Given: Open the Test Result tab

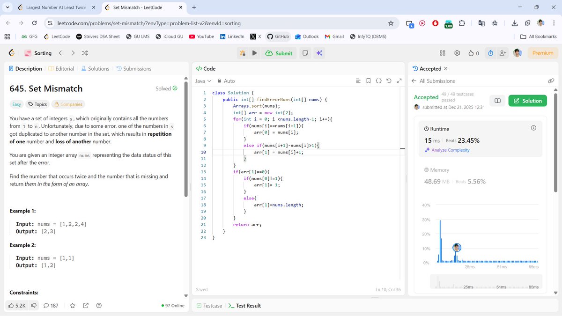Looking at the screenshot, I should coord(244,306).
